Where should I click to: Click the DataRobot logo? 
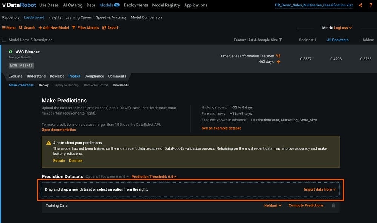(x=19, y=5)
